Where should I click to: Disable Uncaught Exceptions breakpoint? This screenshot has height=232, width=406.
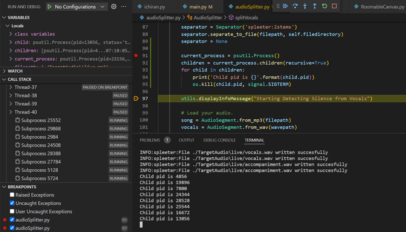[x=12, y=203]
